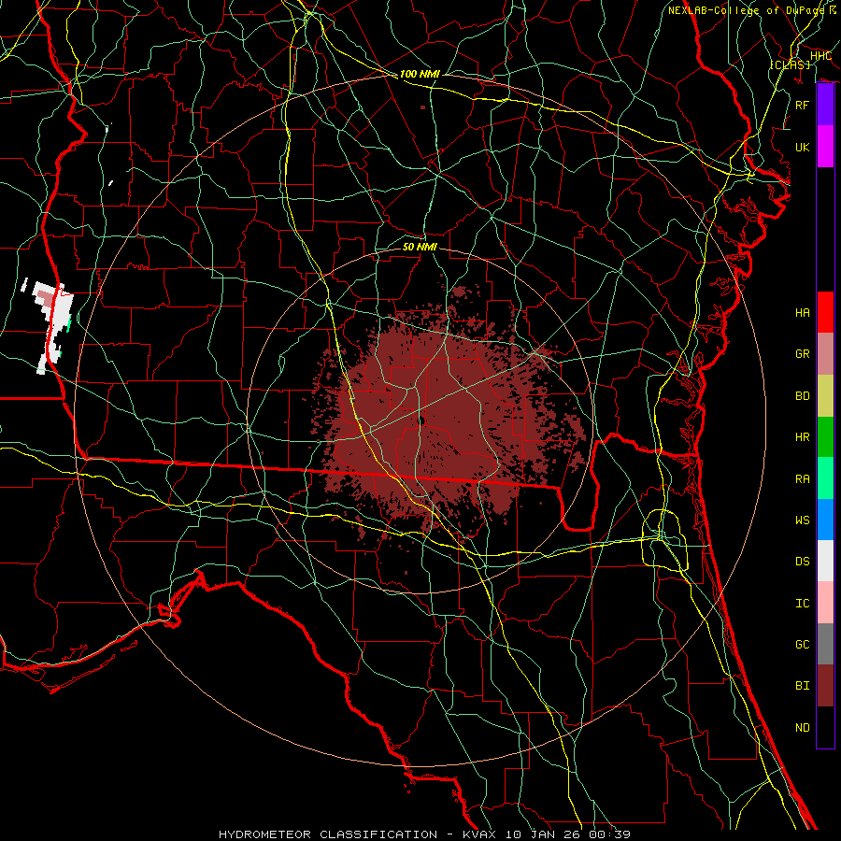Click the HA red legend swatch
The image size is (841, 841).
click(825, 312)
